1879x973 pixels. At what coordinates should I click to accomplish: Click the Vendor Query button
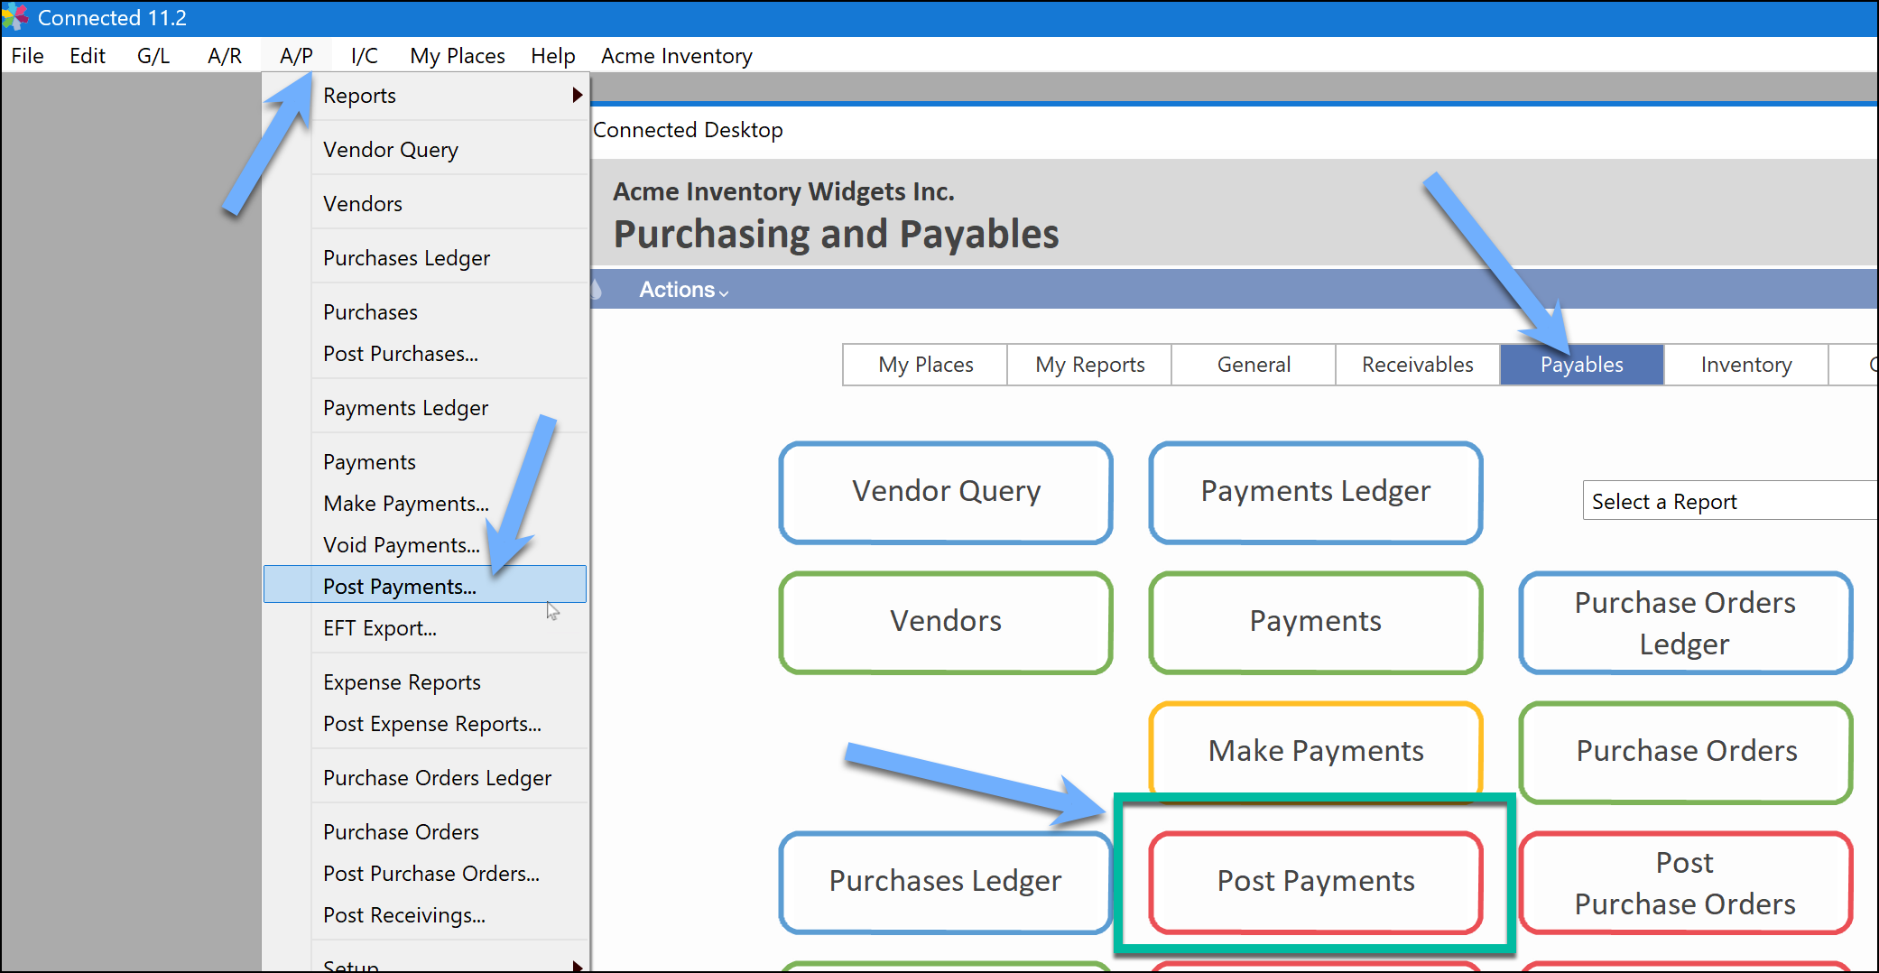click(946, 492)
